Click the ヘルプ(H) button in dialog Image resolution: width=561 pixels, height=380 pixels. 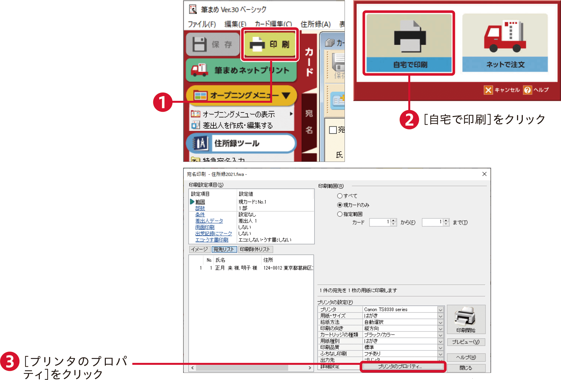coord(466,357)
